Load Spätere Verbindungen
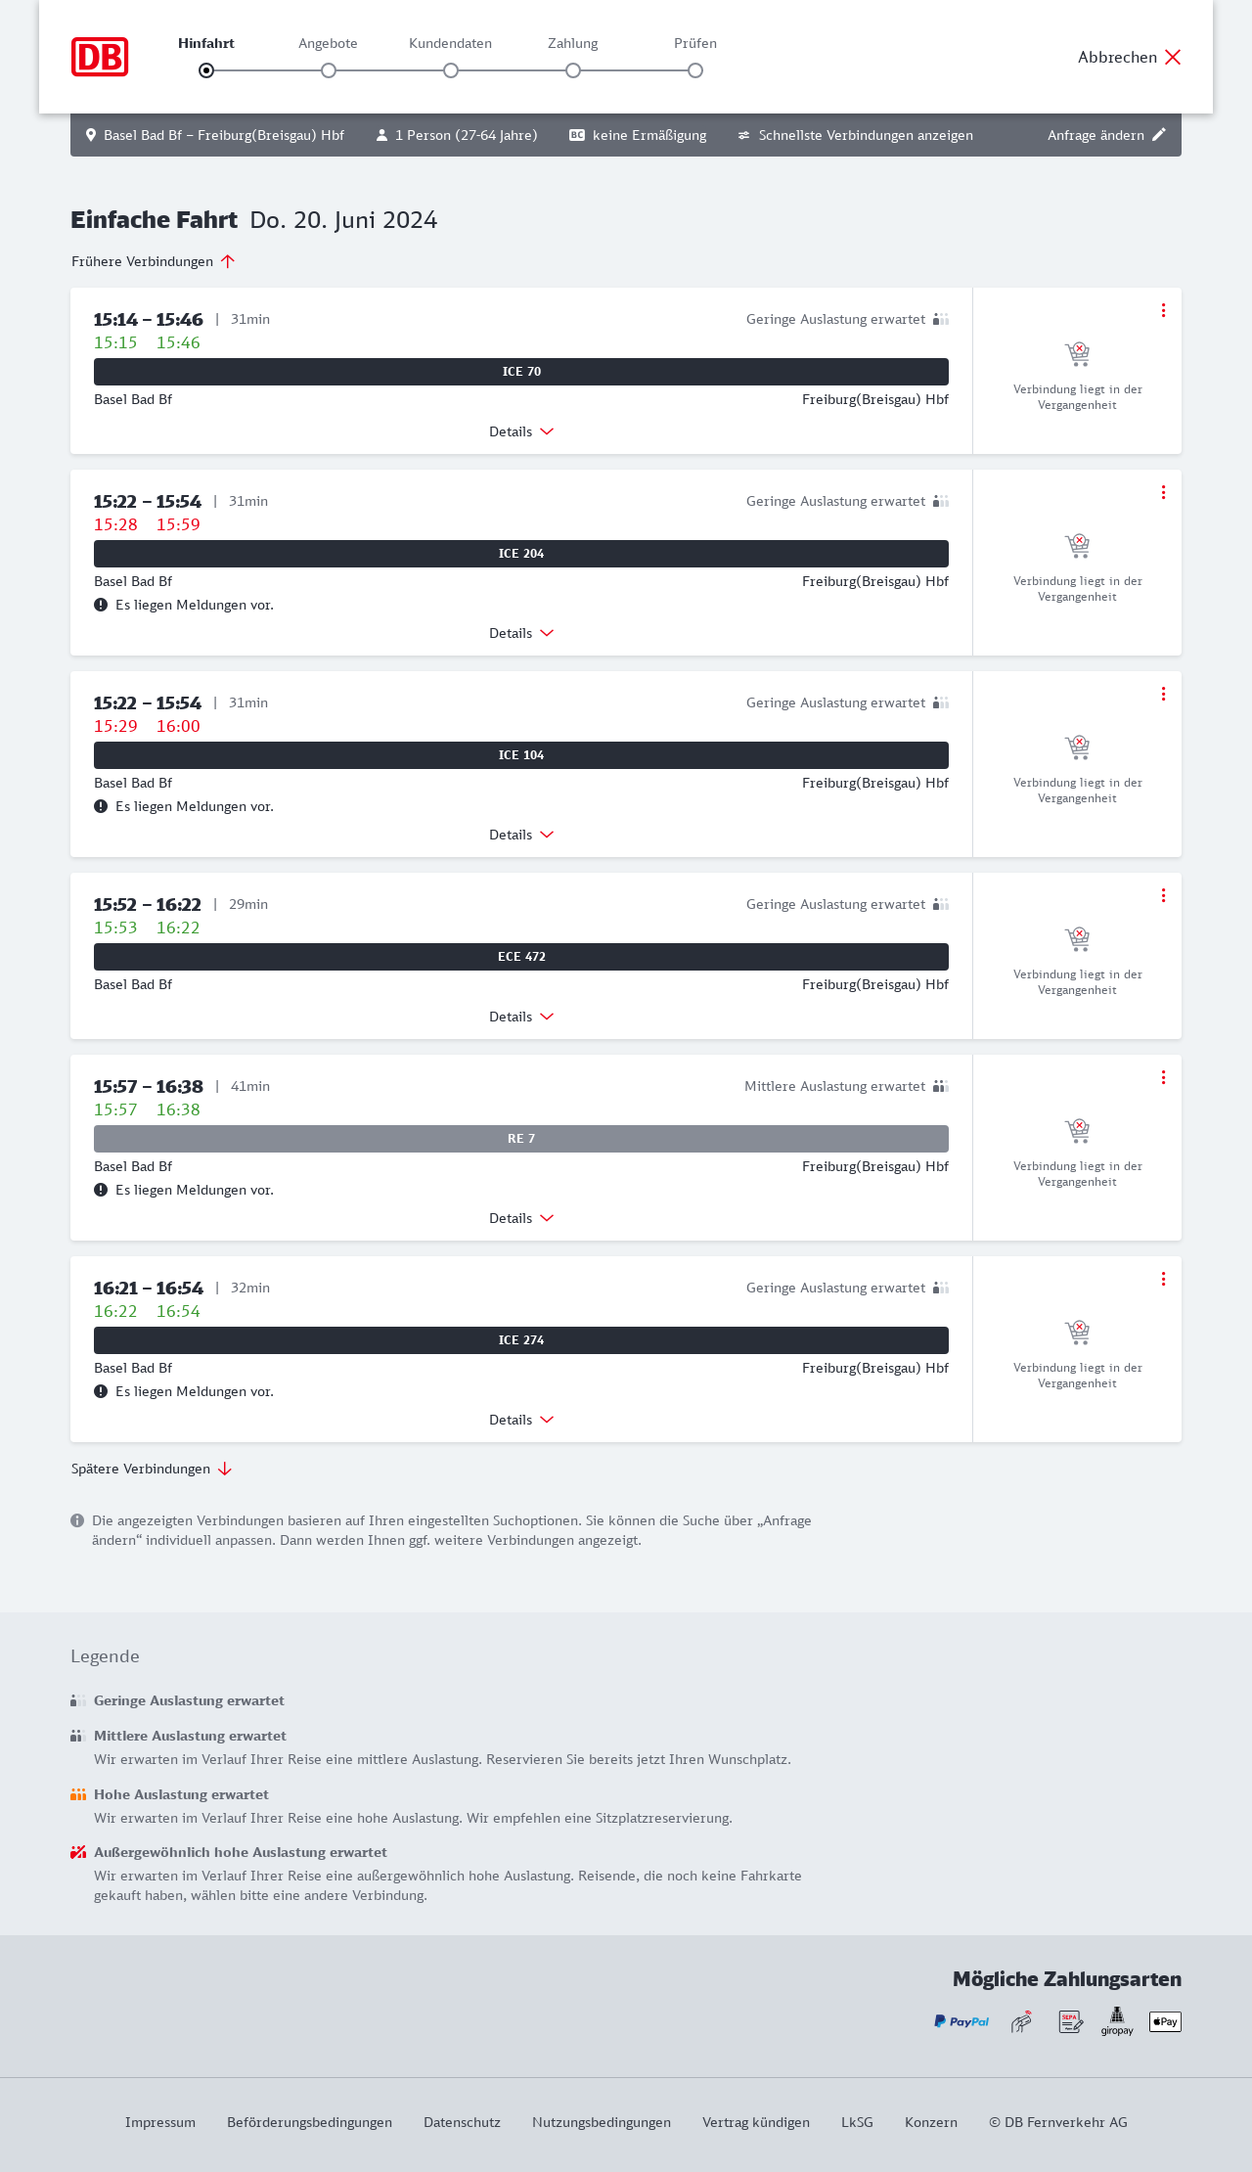Image resolution: width=1252 pixels, height=2172 pixels. (x=151, y=1469)
